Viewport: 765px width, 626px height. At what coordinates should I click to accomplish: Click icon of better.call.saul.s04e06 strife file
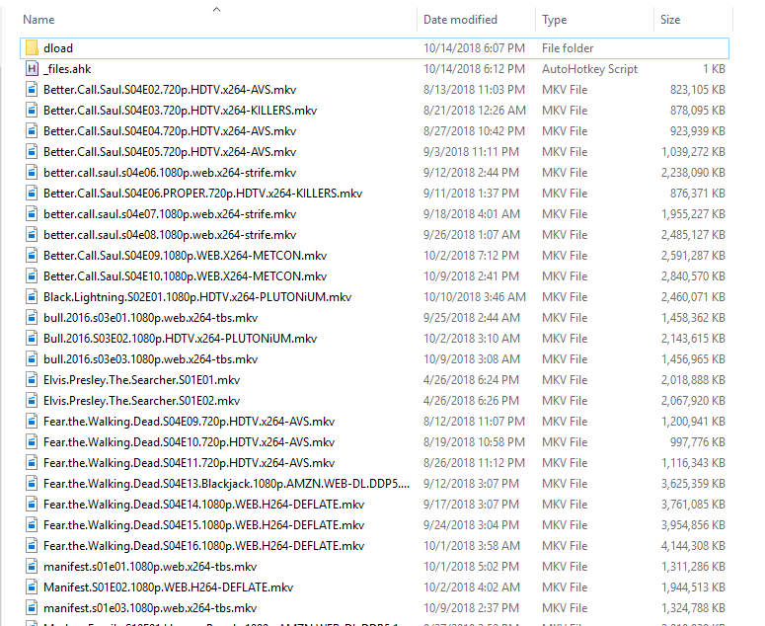pos(32,173)
